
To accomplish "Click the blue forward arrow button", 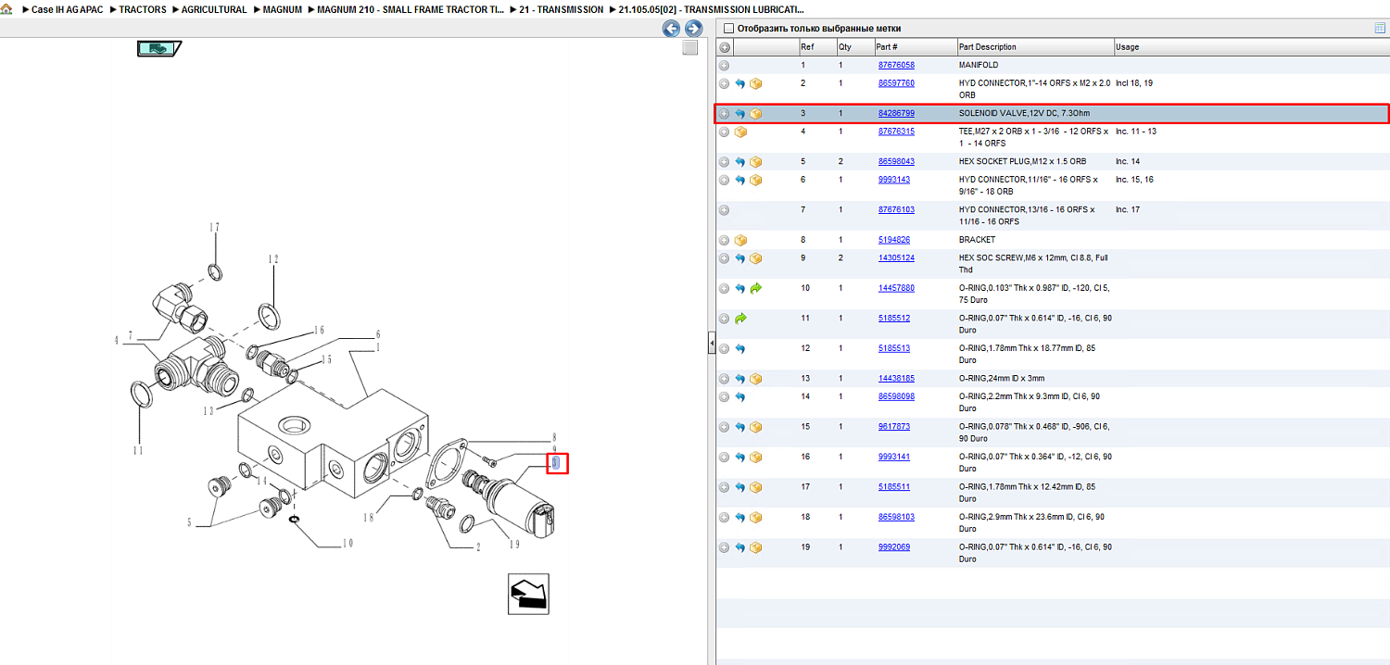I will point(692,29).
